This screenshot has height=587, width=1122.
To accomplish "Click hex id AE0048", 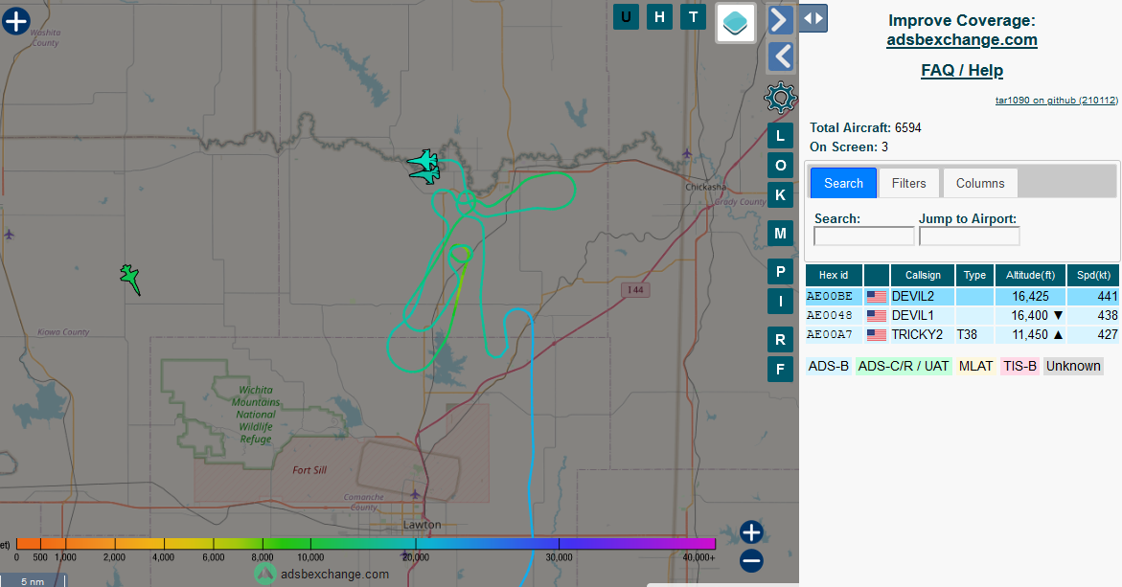I will point(830,315).
